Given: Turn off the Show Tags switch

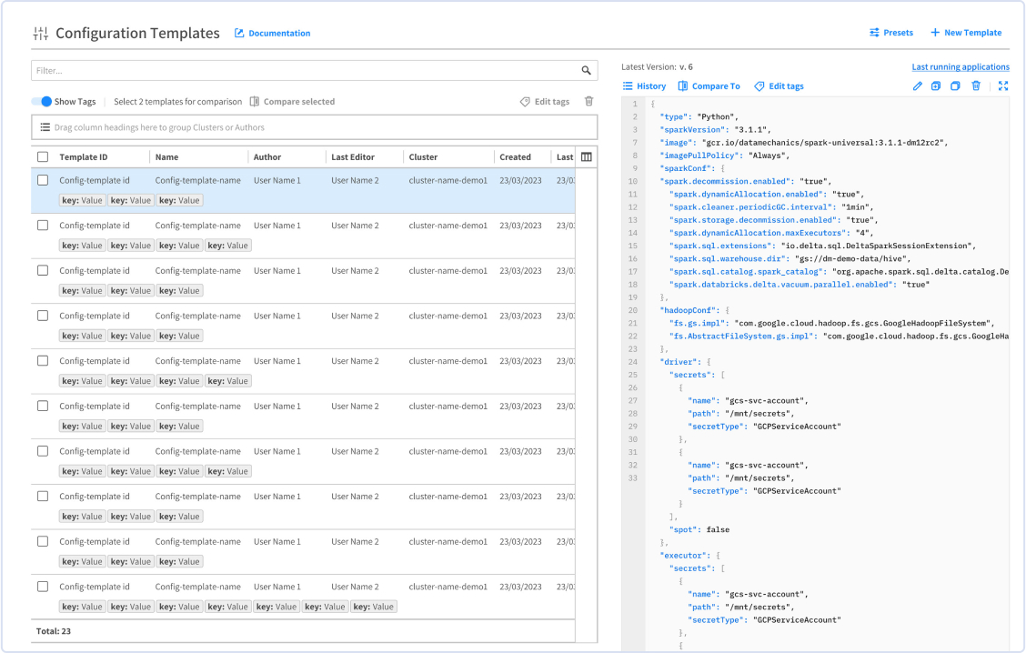Looking at the screenshot, I should click(42, 102).
